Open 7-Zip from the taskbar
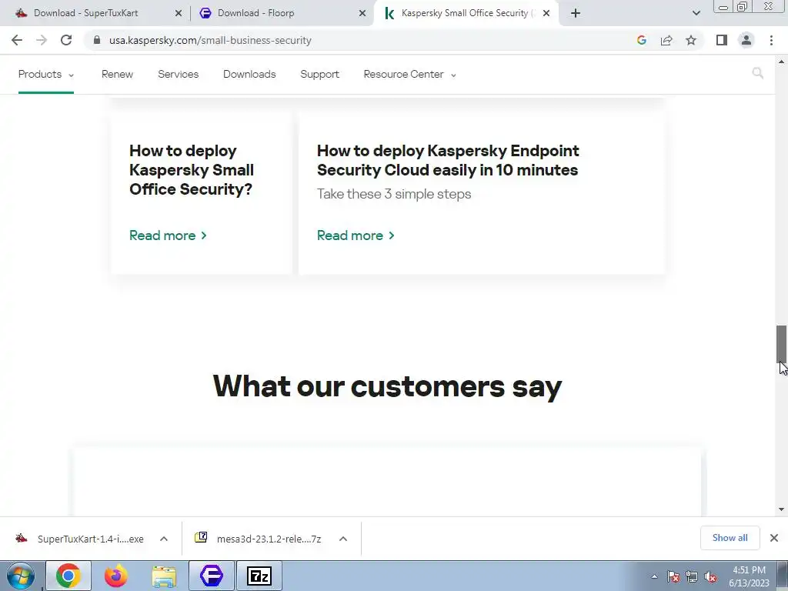The image size is (788, 591). (x=259, y=576)
